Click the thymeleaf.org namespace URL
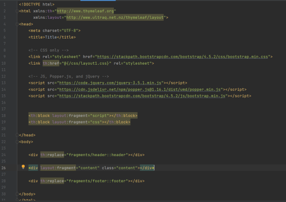This screenshot has height=202, width=286. (85, 11)
